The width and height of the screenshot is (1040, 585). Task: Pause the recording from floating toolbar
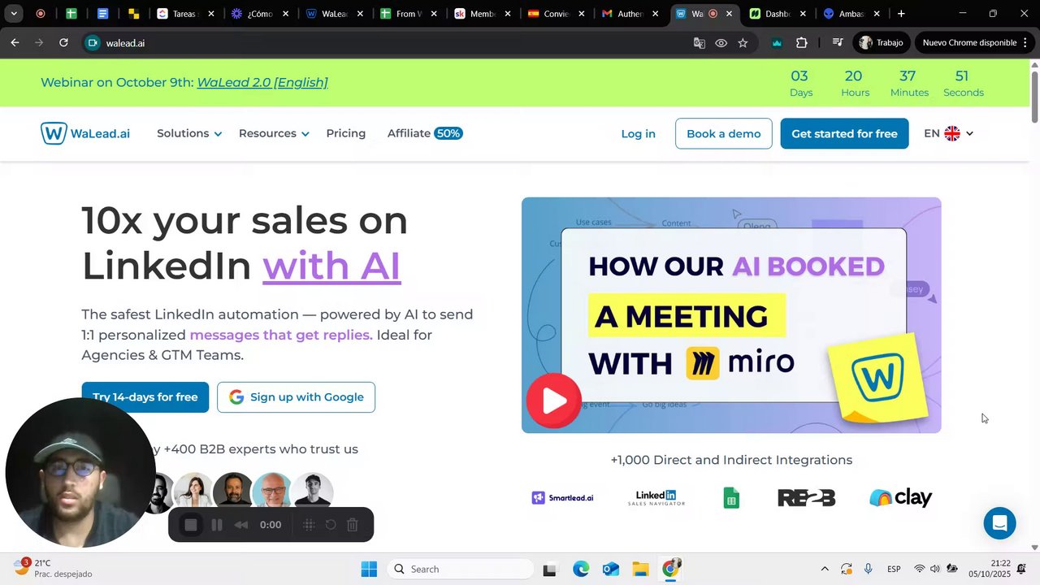tap(217, 525)
